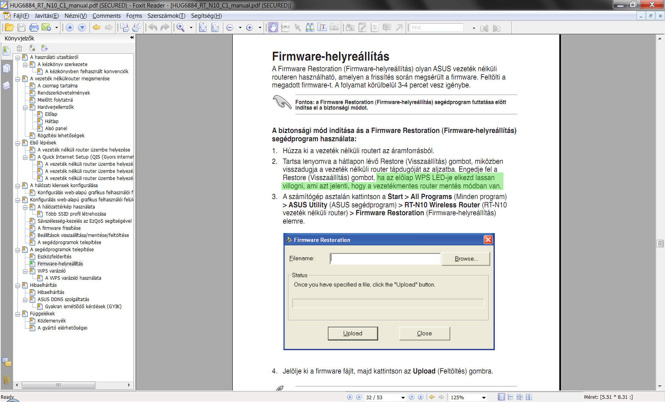Collapse the Függelékek bookmark node
The image size is (665, 402).
coord(18,314)
